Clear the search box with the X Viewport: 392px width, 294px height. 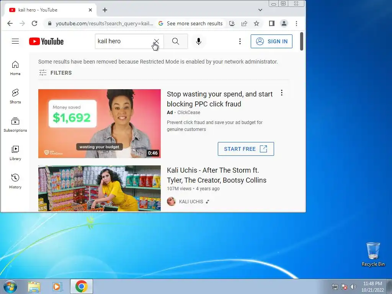[157, 41]
